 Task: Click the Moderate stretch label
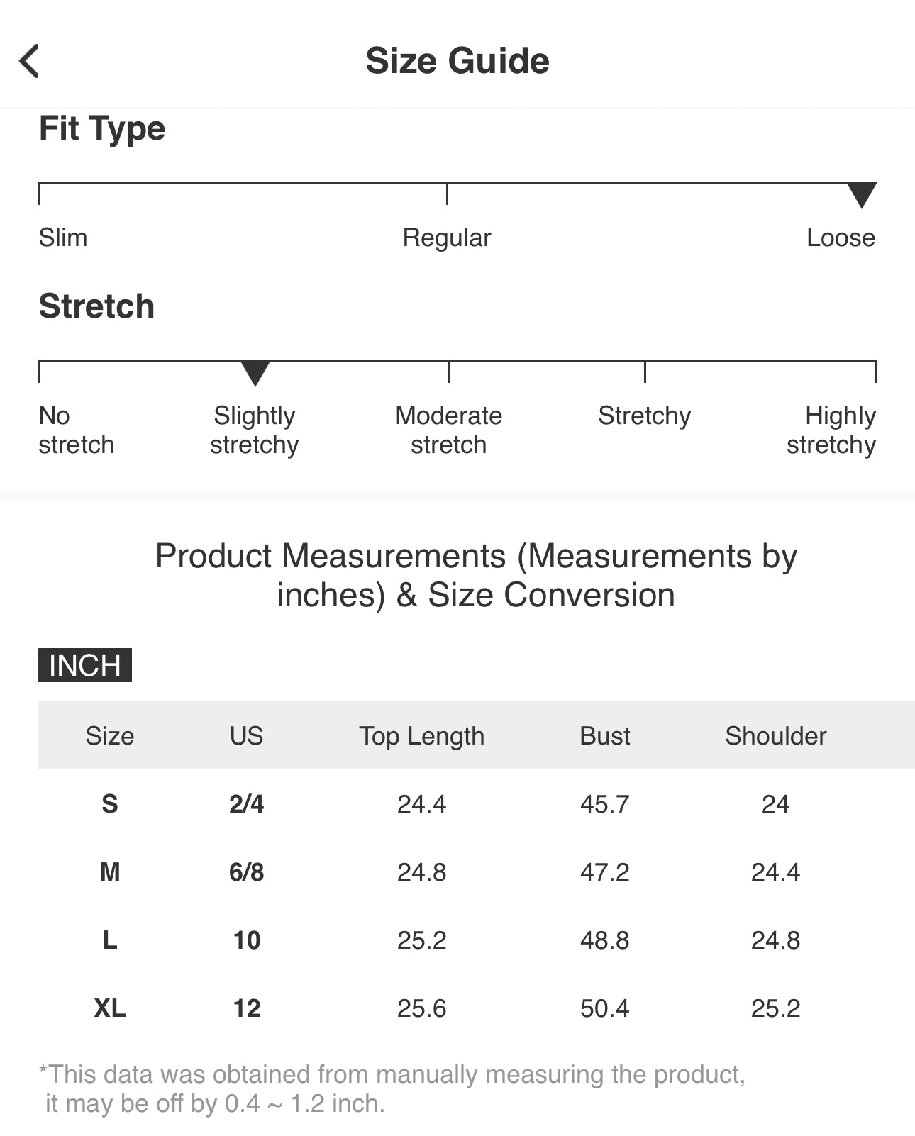[448, 430]
